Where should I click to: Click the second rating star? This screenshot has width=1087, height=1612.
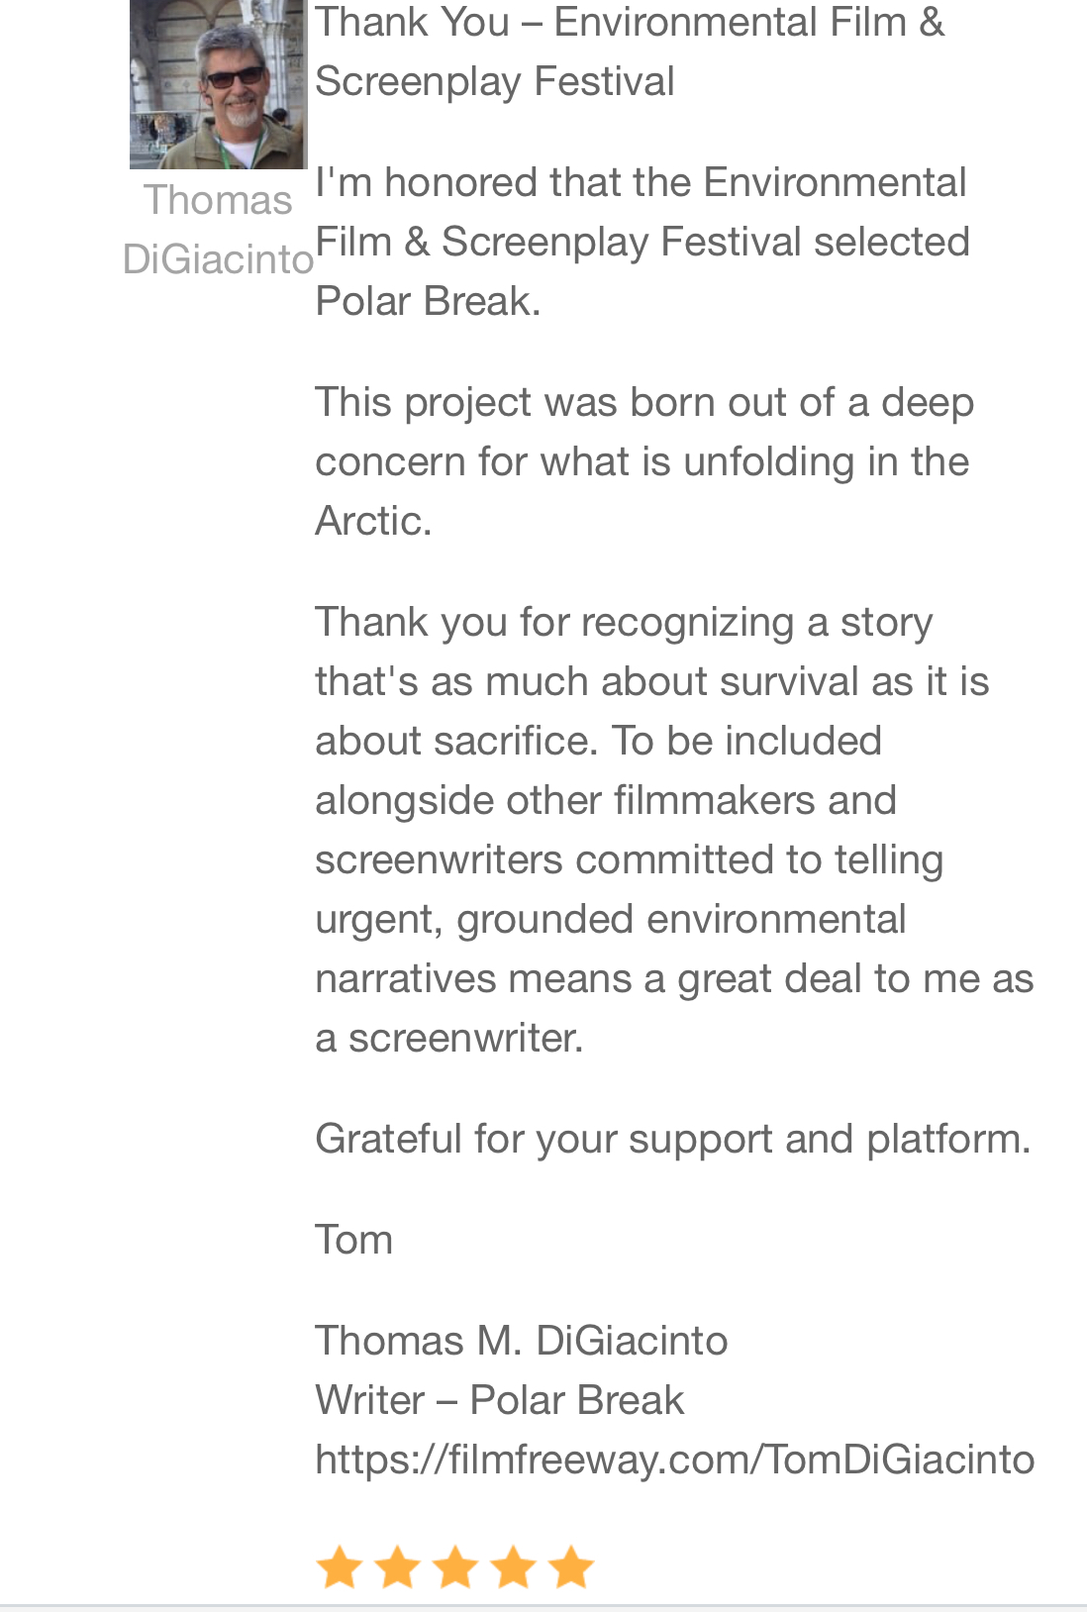pos(397,1567)
